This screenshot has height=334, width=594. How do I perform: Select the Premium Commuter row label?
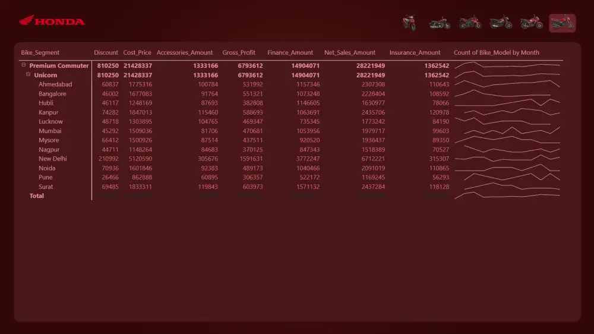(59, 65)
